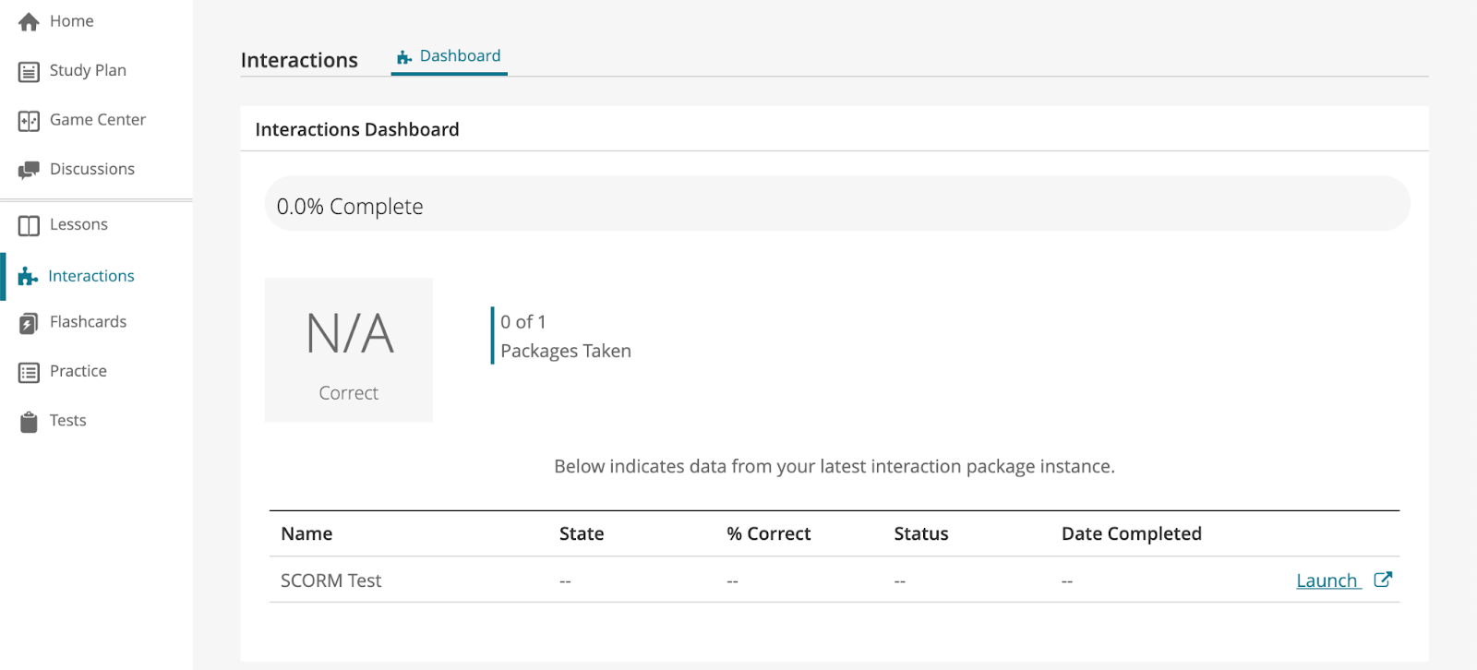
Task: Click the Game Center icon
Action: coord(29,121)
